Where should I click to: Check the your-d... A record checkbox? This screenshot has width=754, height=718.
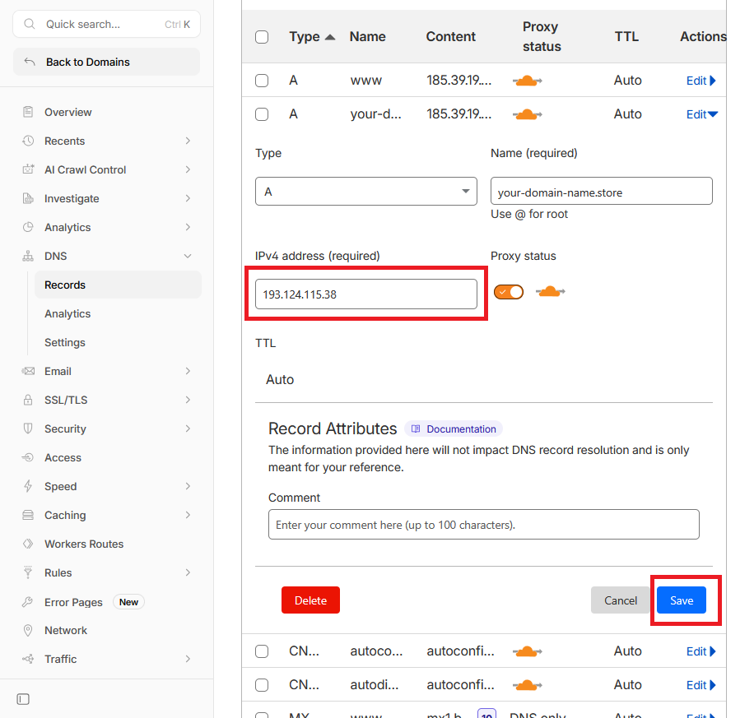[x=262, y=114]
